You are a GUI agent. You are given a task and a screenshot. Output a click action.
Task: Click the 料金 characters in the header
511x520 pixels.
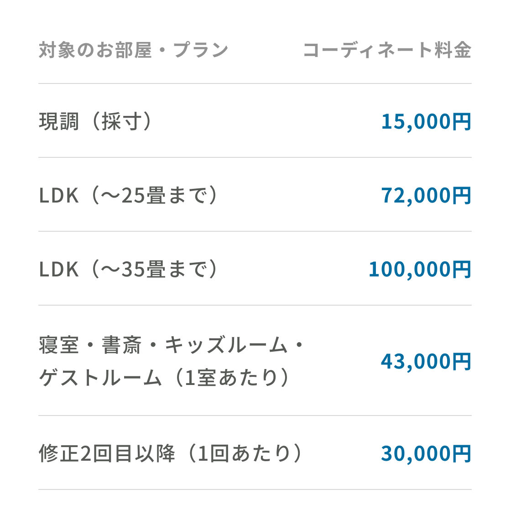tap(453, 50)
